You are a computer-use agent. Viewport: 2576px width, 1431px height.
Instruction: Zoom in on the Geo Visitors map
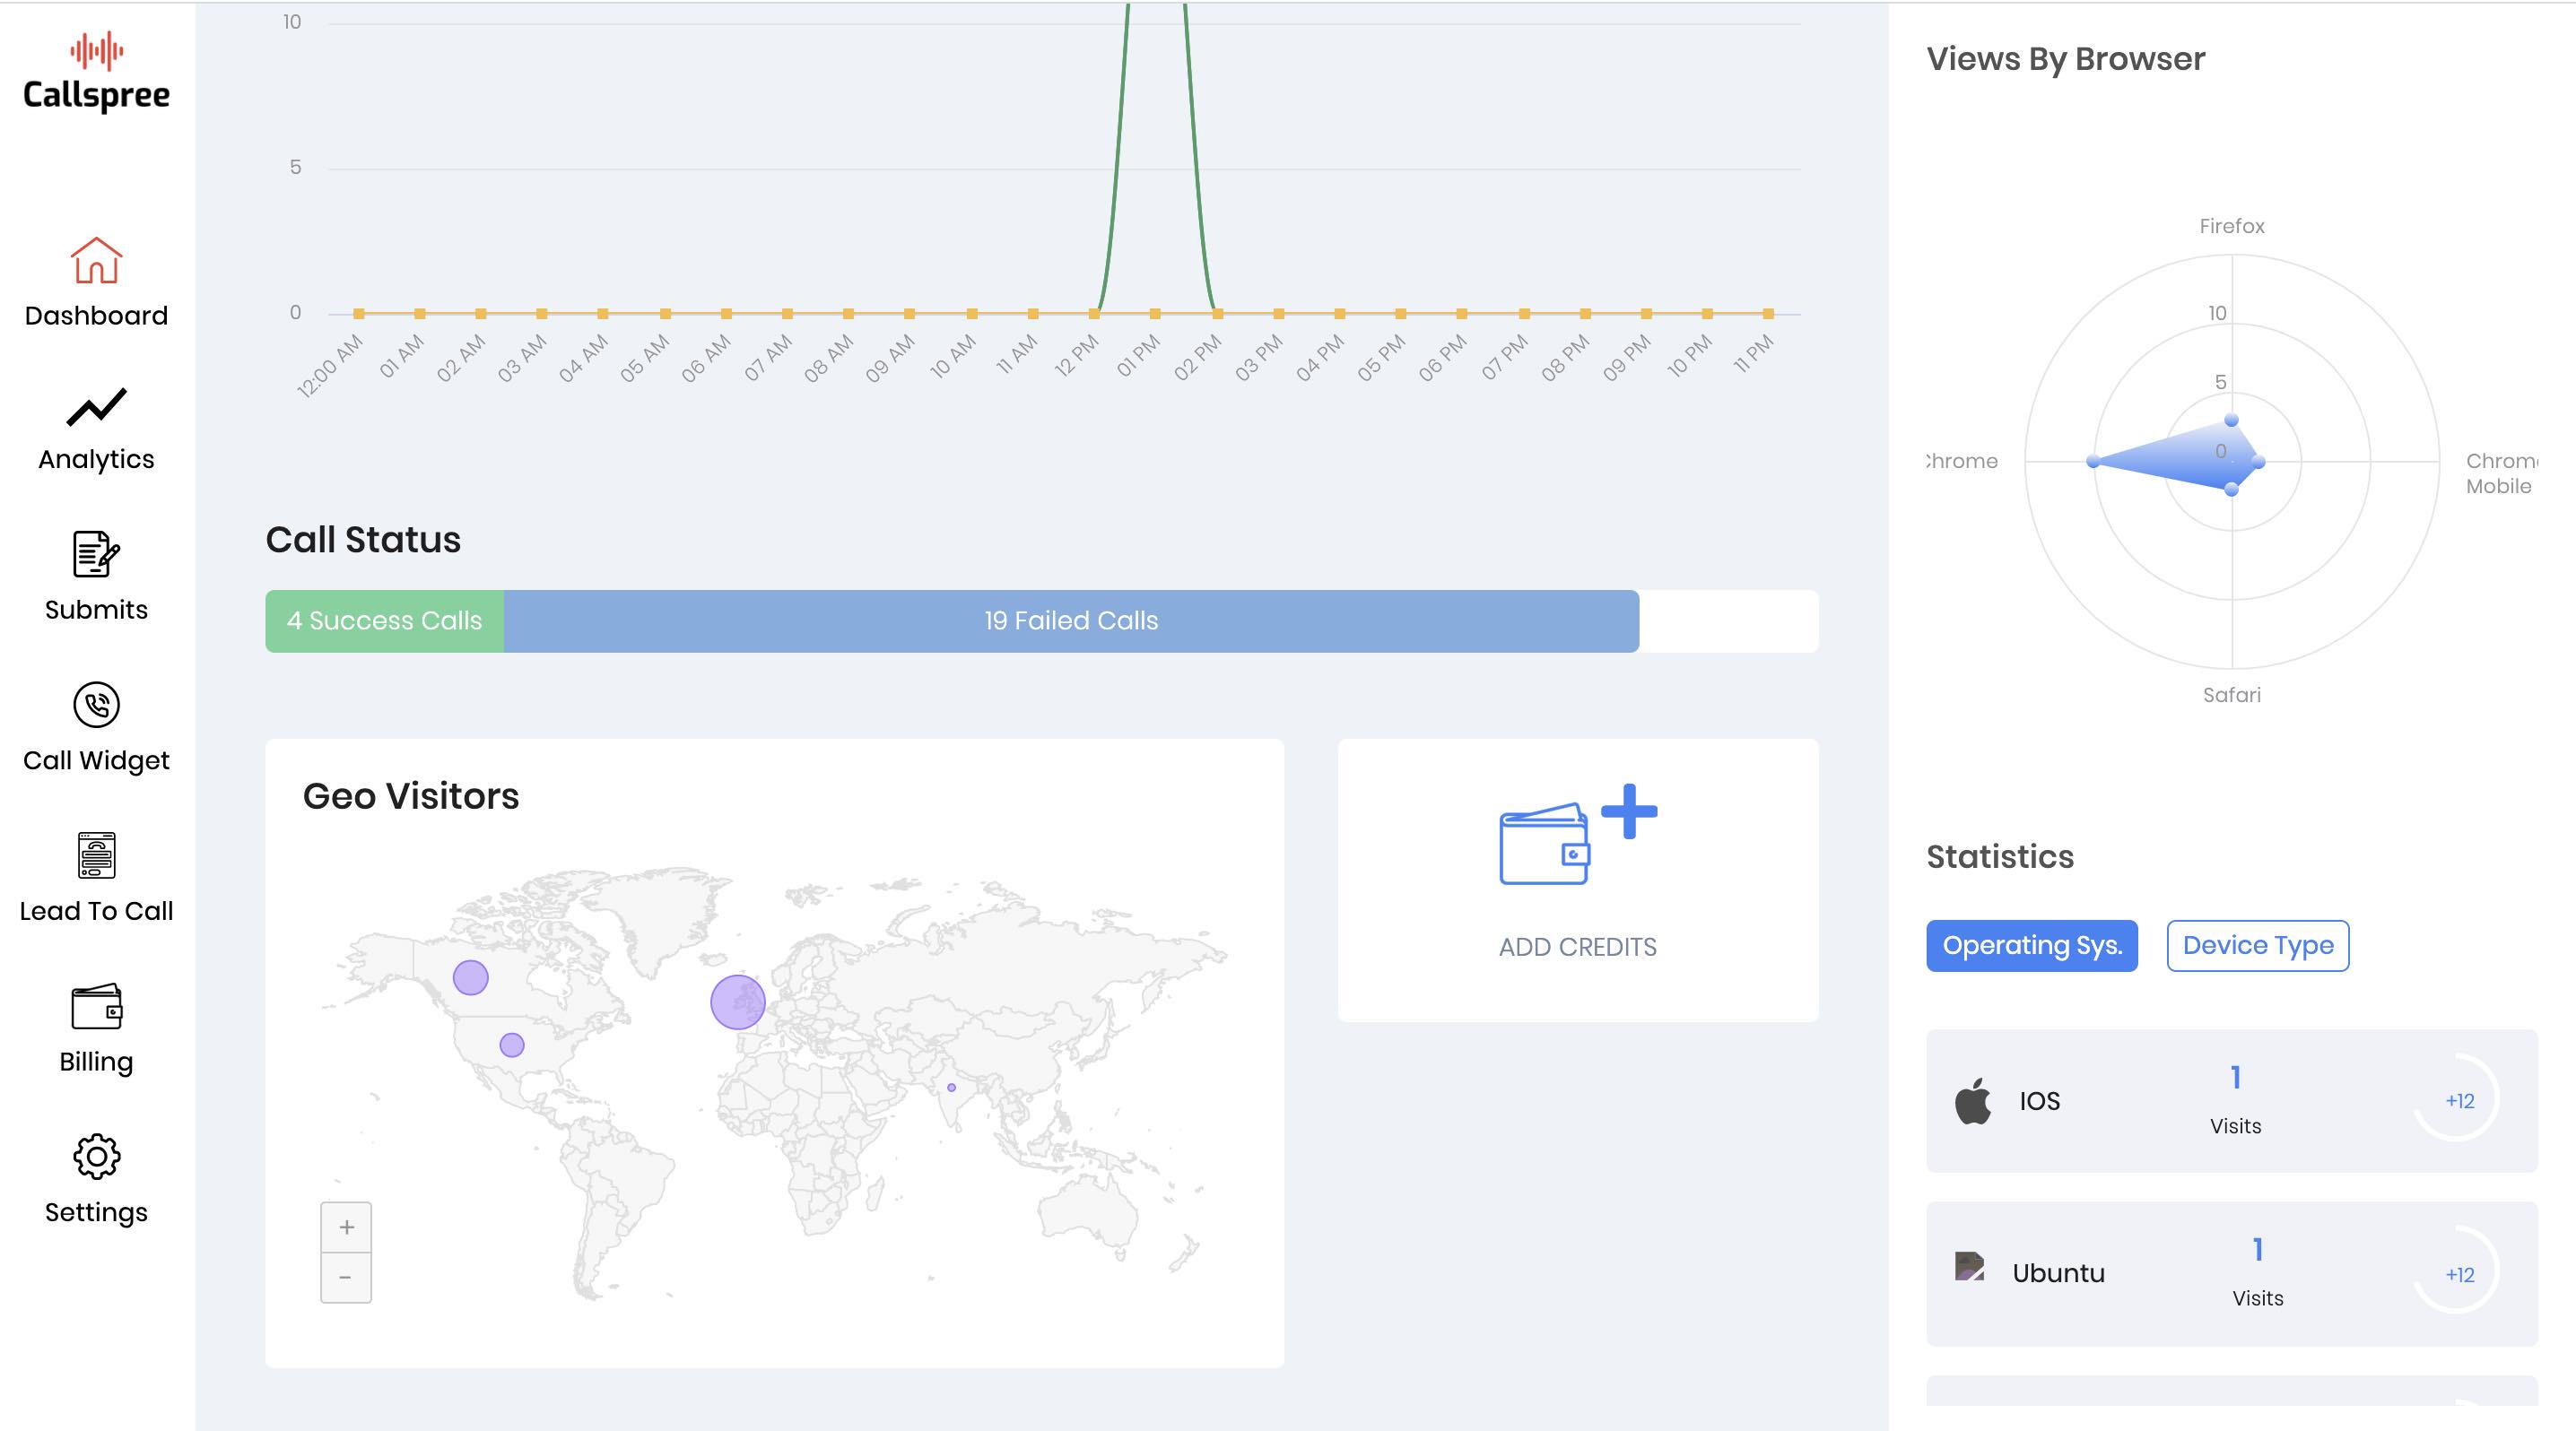[346, 1227]
